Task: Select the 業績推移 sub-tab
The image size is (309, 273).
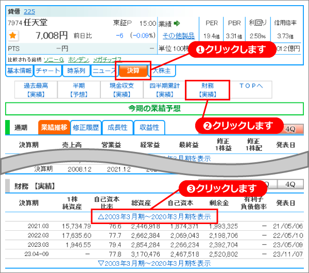Action: (54, 128)
